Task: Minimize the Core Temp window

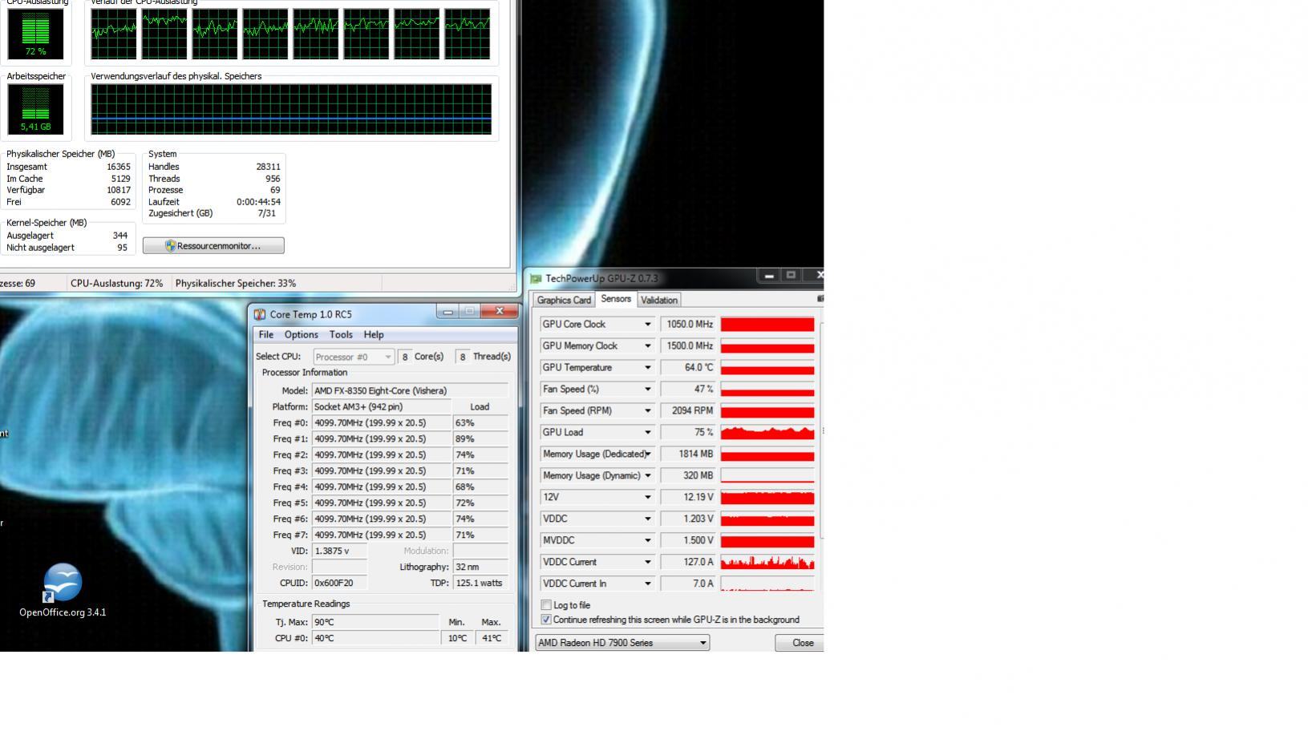Action: [448, 311]
